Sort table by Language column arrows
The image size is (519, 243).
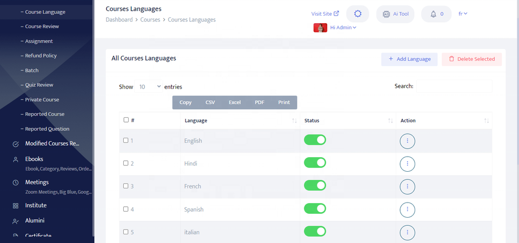[294, 120]
